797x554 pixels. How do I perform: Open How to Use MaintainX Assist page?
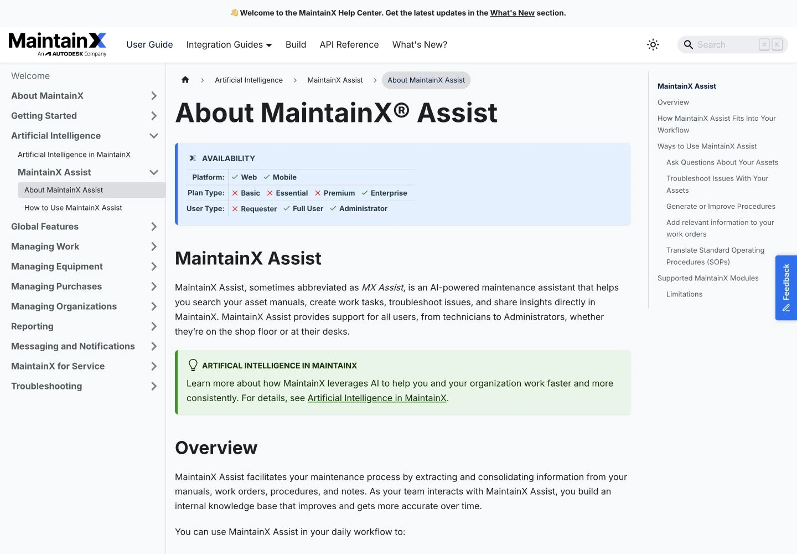pyautogui.click(x=73, y=208)
